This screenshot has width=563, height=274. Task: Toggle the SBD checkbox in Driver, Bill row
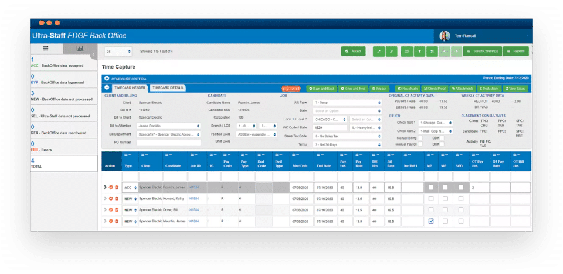click(461, 209)
